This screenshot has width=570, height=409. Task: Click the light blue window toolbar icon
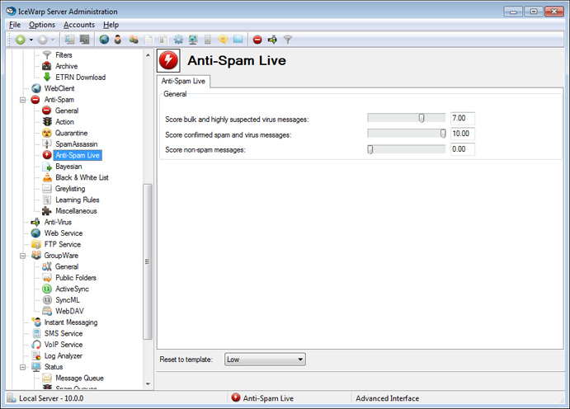coord(238,39)
